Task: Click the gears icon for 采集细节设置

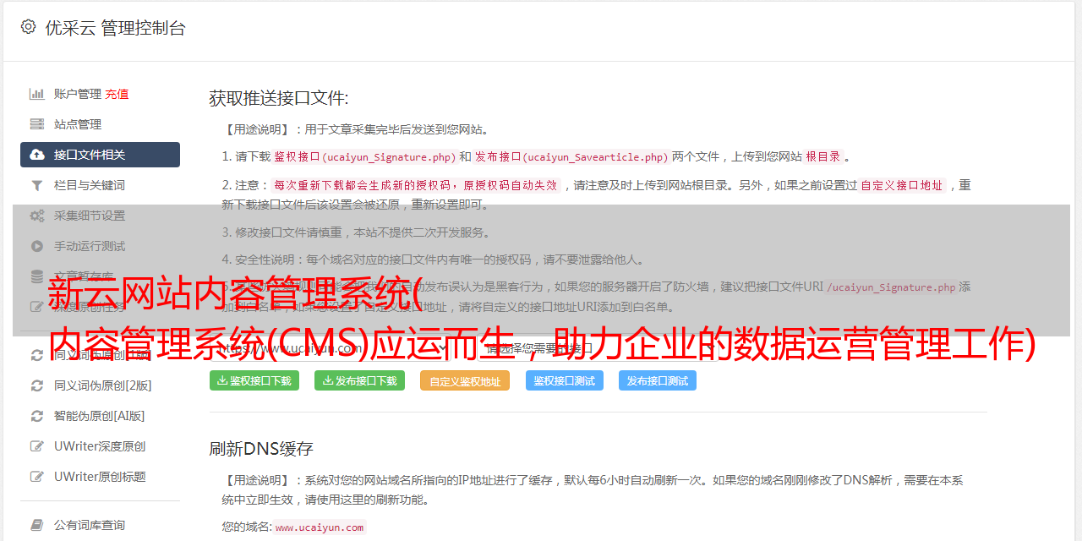Action: click(37, 216)
